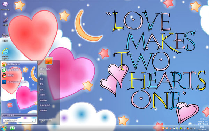This screenshot has width=209, height=131.
Task: Open 音乐 from the start menu
Action: (x=41, y=84)
